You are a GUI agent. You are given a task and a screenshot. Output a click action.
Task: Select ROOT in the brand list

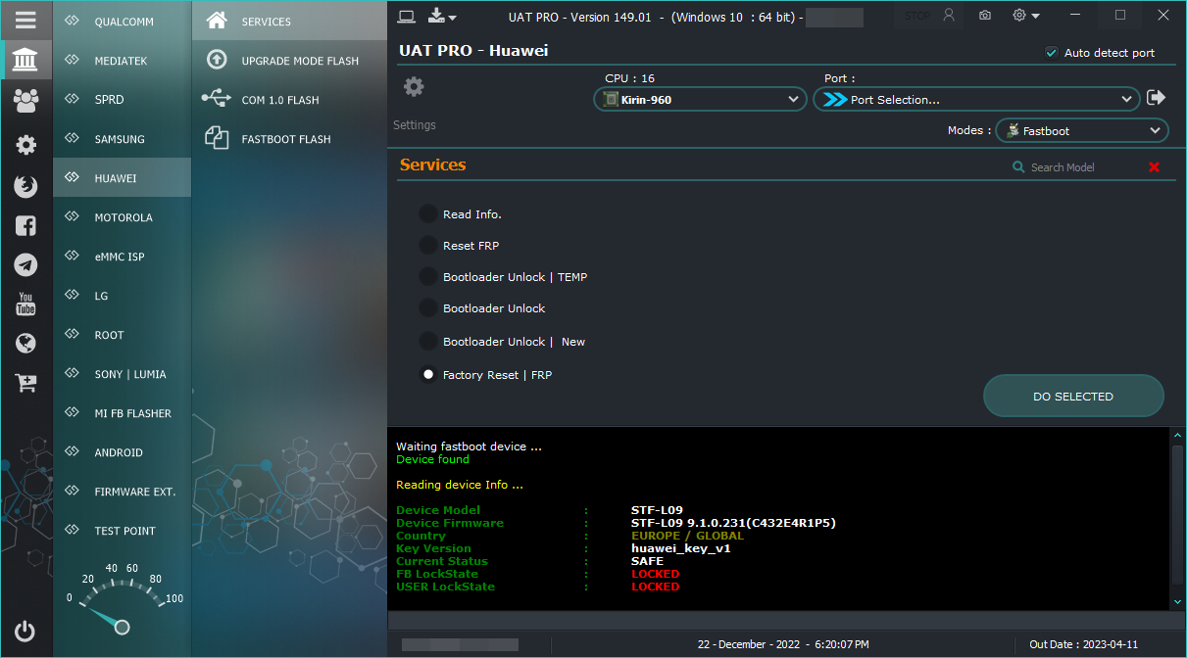tap(122, 334)
